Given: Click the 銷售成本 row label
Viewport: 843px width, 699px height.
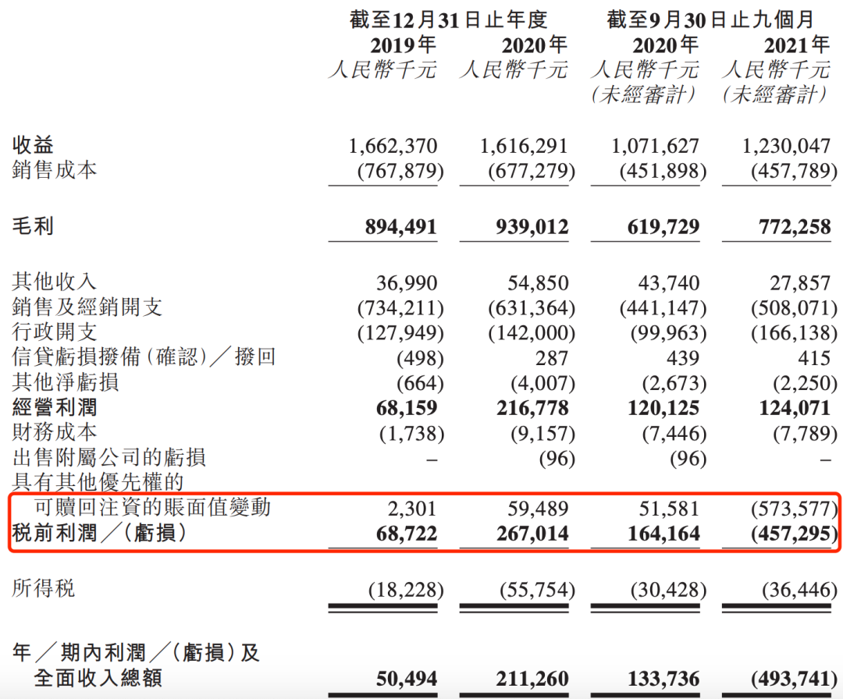Looking at the screenshot, I should pos(55,170).
